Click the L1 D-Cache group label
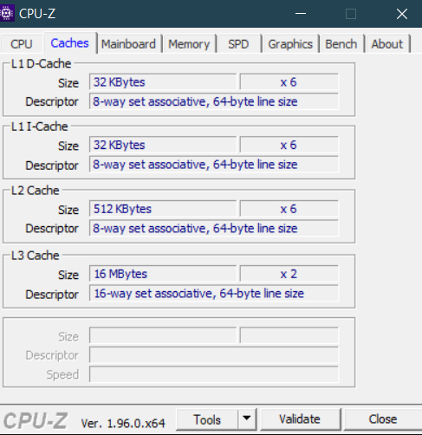Screen dimensions: 422x435 point(41,63)
